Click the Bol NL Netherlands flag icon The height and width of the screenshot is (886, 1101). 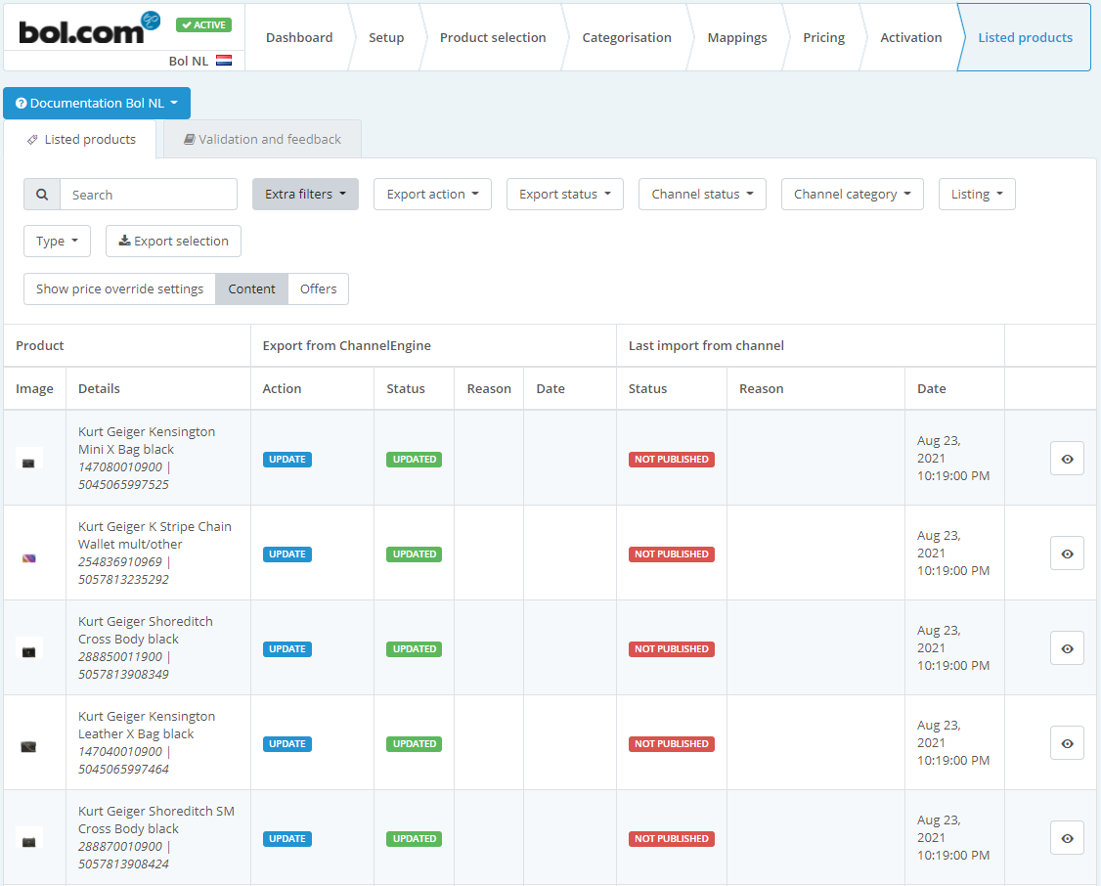(x=224, y=61)
